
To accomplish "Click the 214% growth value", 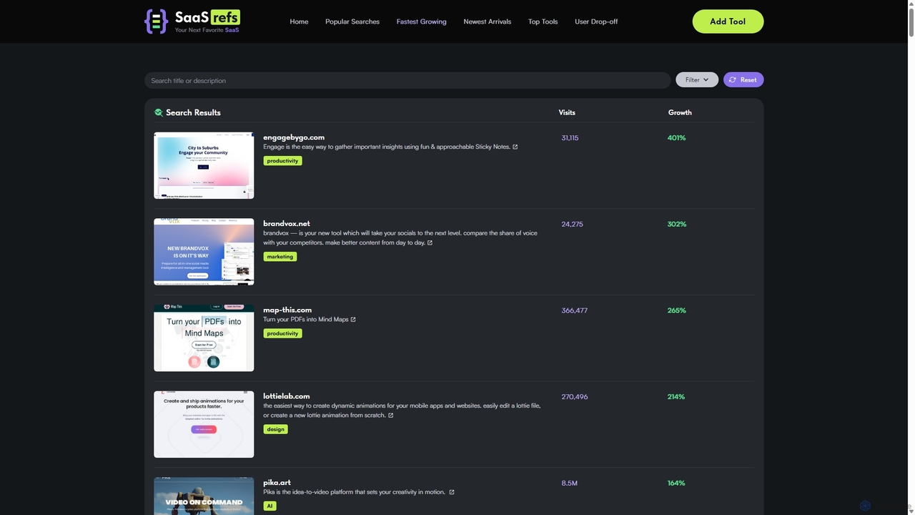I will tap(676, 397).
